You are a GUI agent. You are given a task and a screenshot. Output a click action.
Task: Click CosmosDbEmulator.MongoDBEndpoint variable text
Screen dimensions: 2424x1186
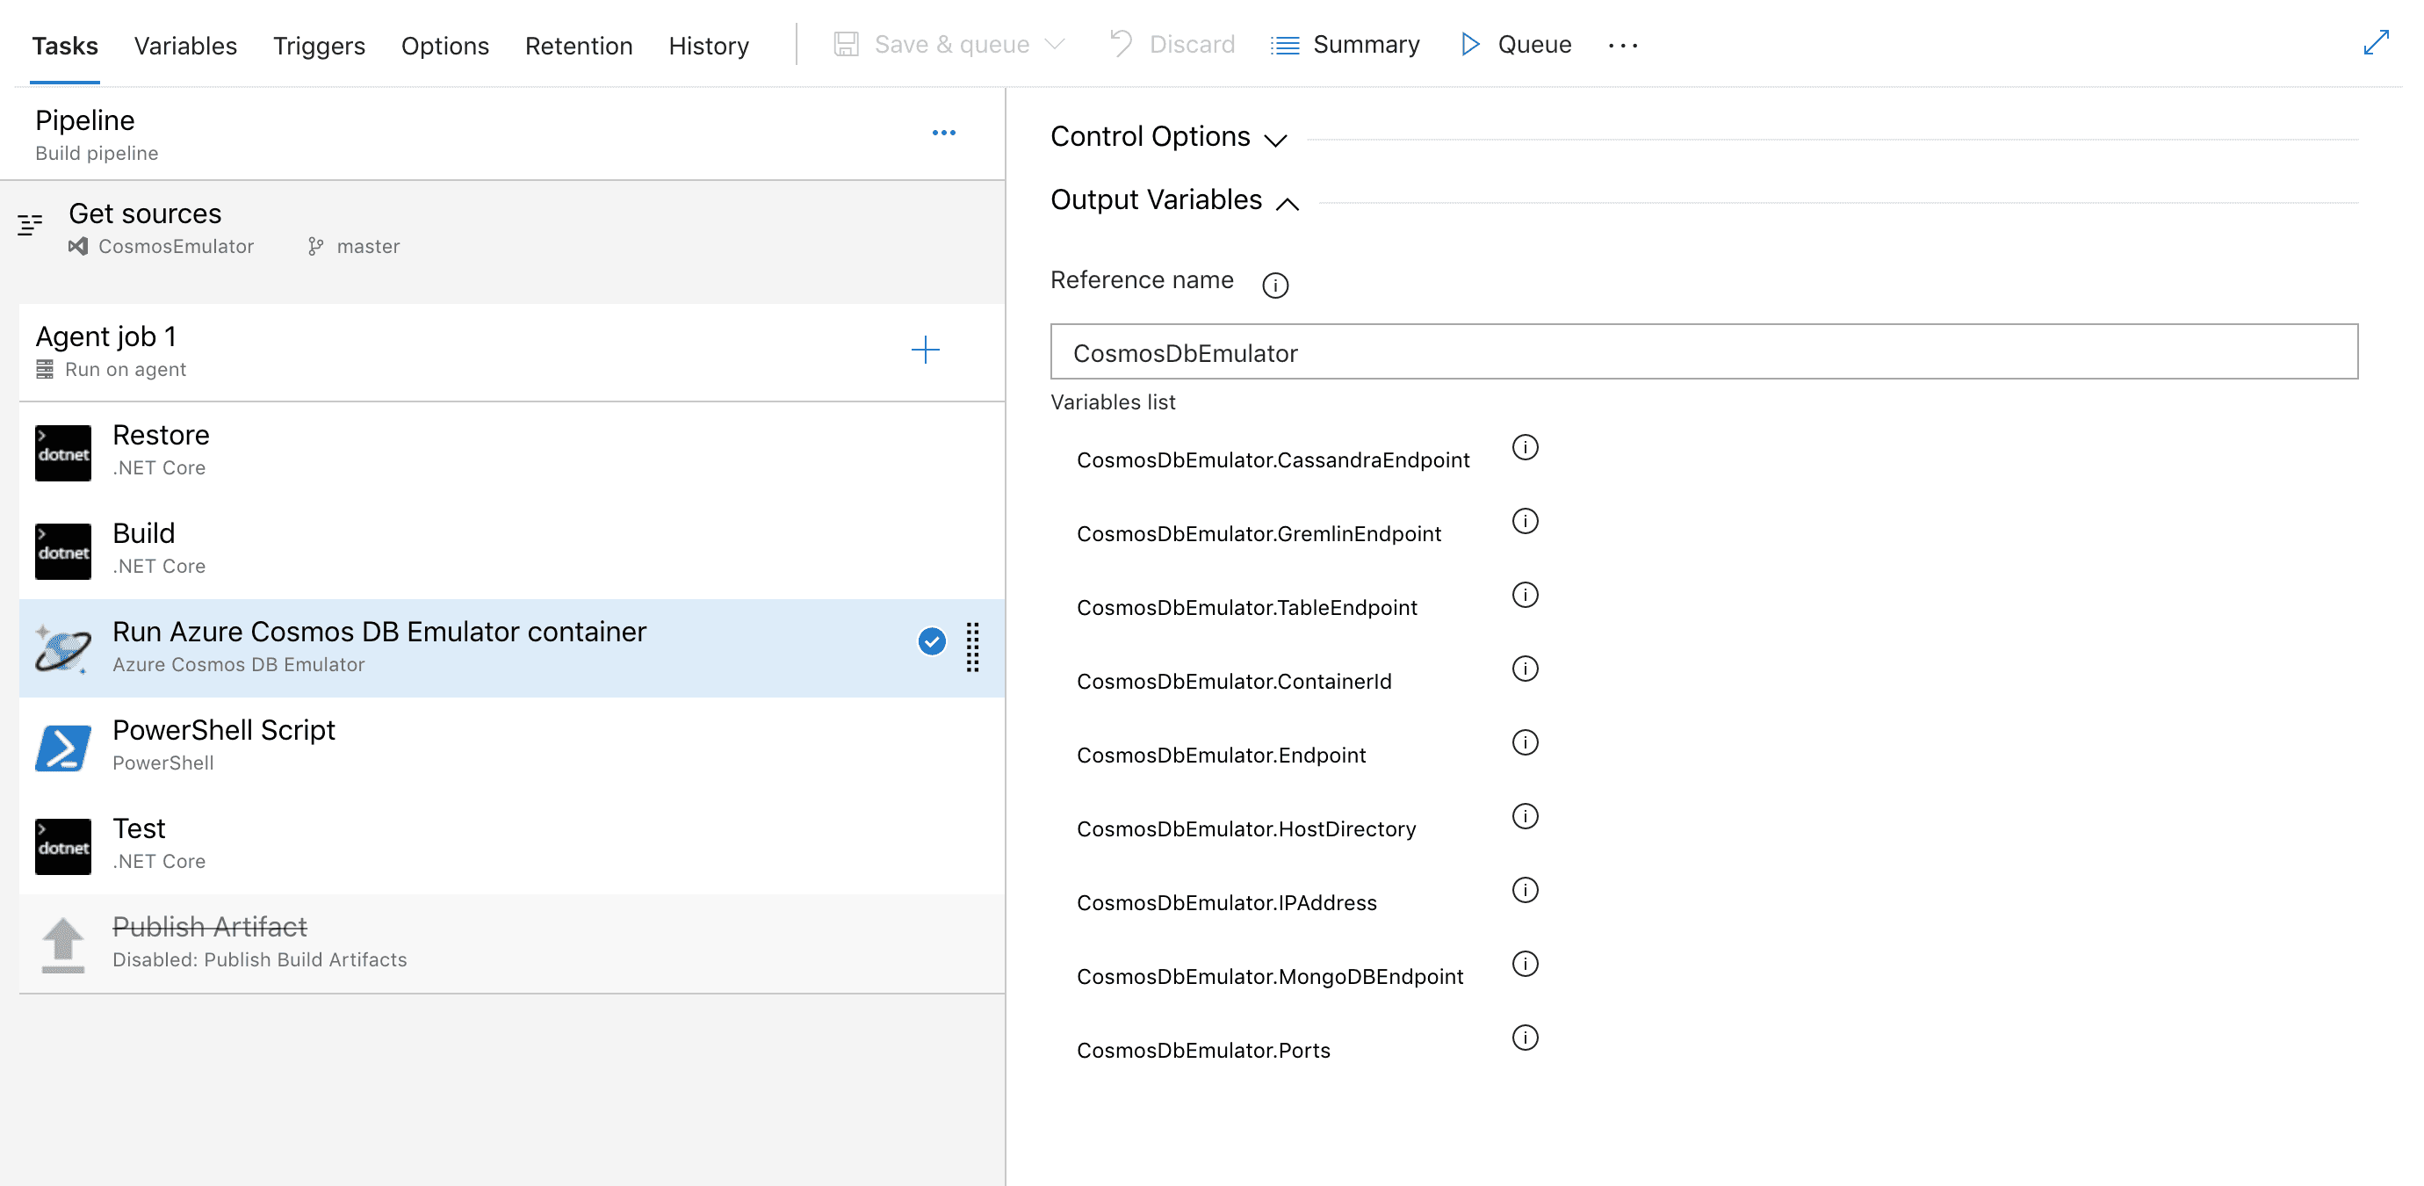[1270, 977]
